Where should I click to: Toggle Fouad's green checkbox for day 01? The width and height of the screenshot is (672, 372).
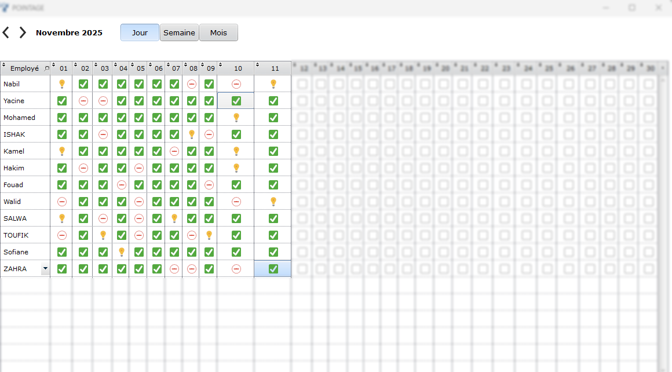click(62, 185)
